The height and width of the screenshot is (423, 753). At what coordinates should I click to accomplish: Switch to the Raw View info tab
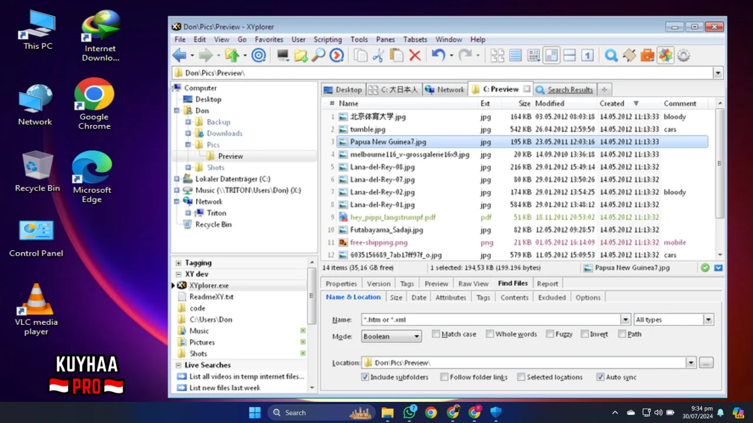click(x=473, y=283)
